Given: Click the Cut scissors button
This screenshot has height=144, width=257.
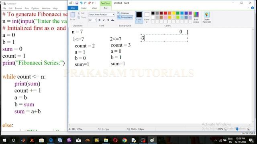Looking at the screenshot, I should point(81,13).
